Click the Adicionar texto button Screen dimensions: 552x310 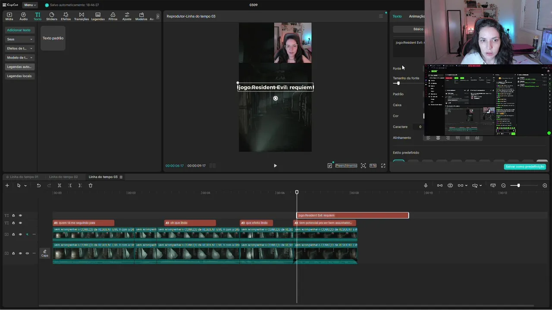tap(19, 30)
